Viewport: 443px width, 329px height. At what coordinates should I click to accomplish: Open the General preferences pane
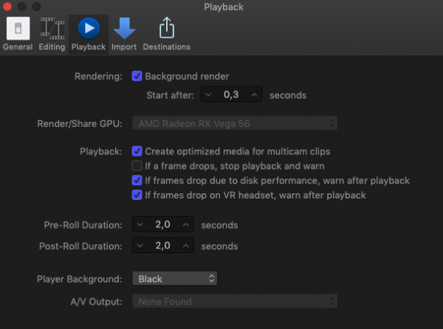coord(17,33)
